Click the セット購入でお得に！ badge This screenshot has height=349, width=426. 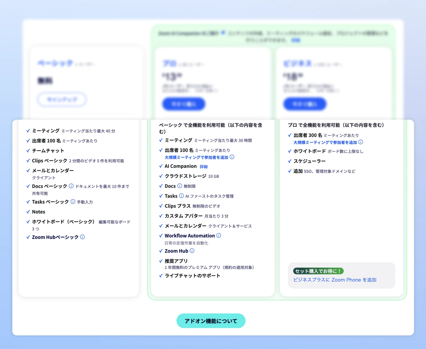coord(318,271)
